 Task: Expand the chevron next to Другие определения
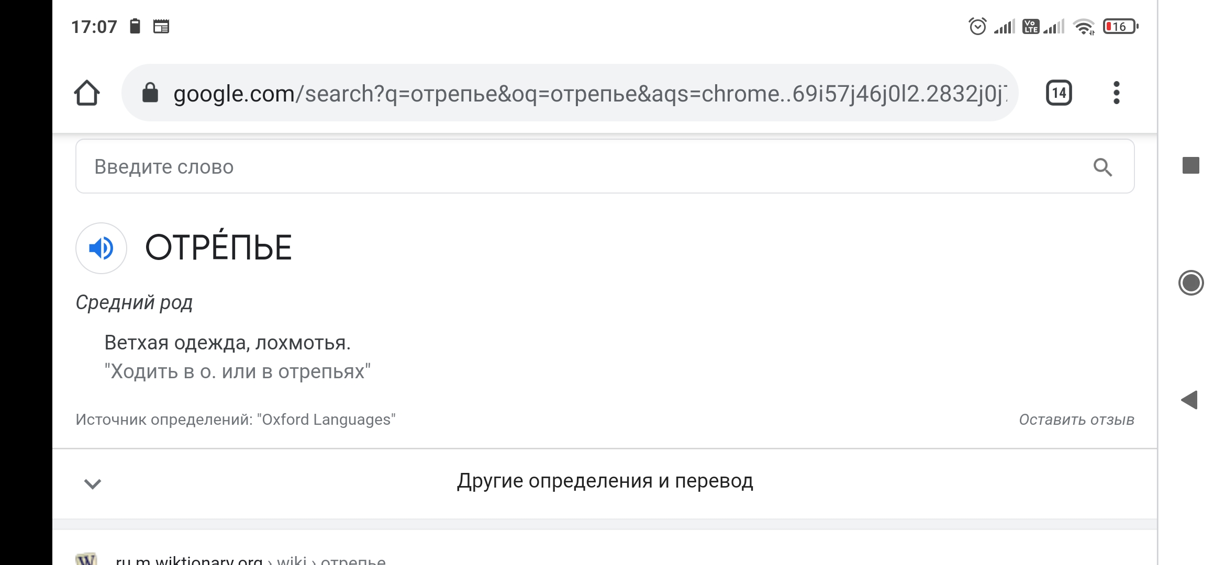point(93,484)
